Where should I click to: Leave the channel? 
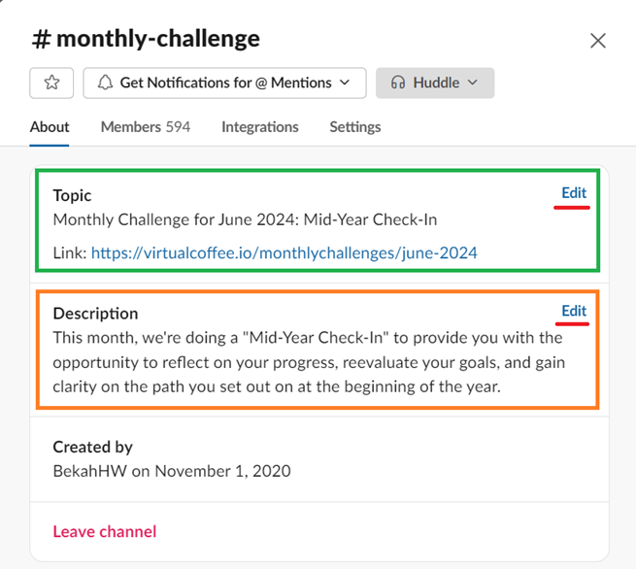click(105, 531)
